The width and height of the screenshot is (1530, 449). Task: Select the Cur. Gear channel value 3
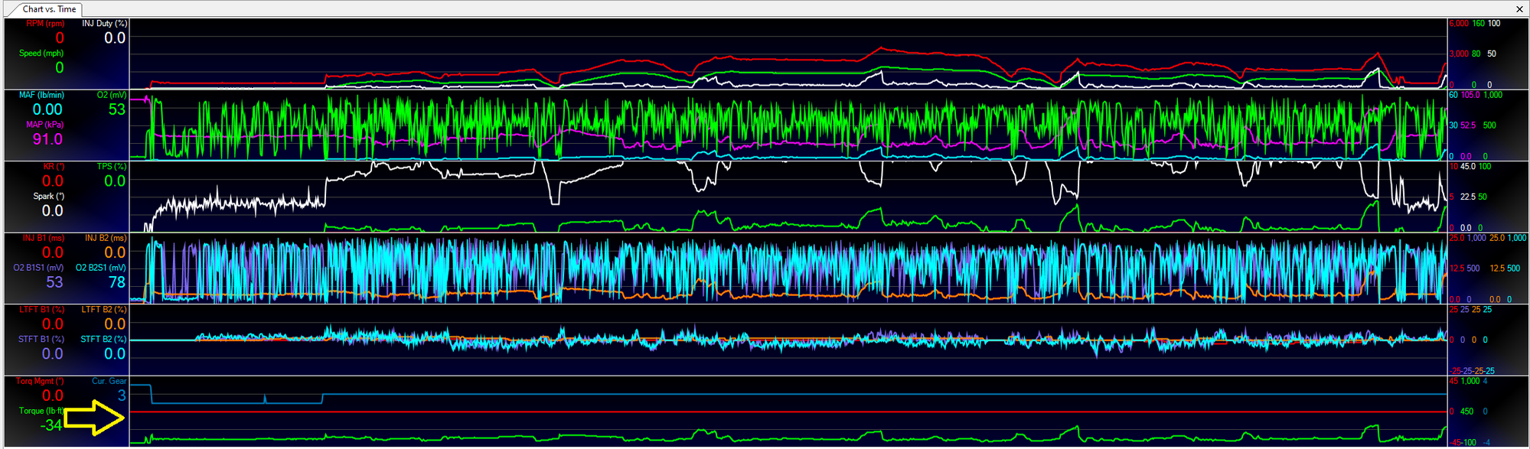click(x=122, y=395)
